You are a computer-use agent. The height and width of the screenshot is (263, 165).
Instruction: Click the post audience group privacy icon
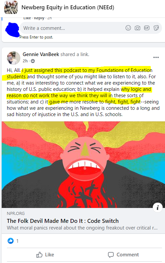click(33, 61)
